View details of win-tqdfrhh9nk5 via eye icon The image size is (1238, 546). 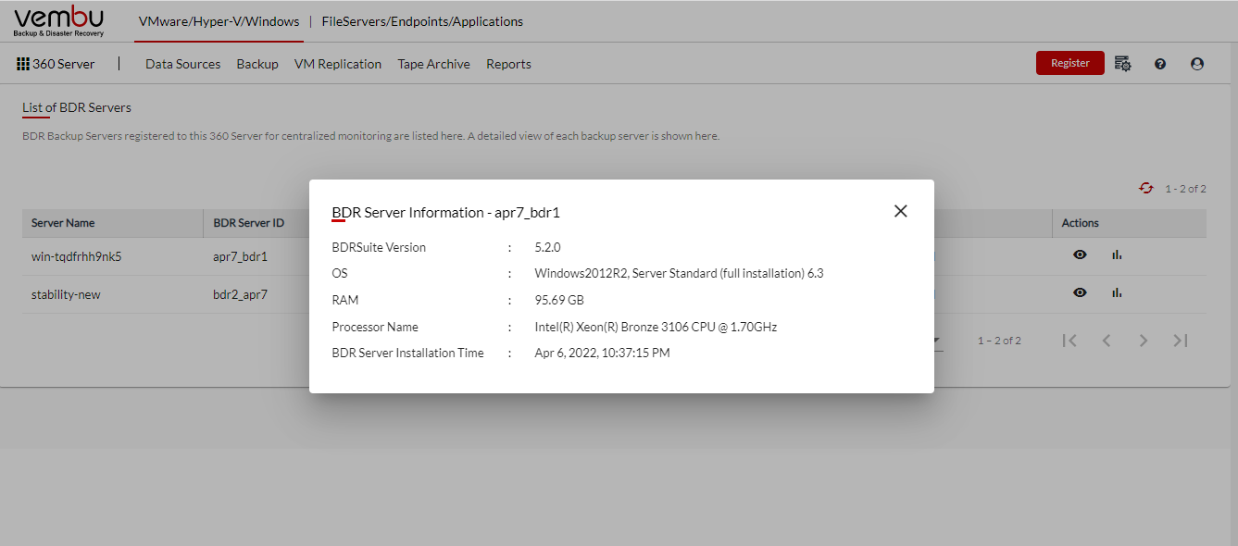point(1080,255)
